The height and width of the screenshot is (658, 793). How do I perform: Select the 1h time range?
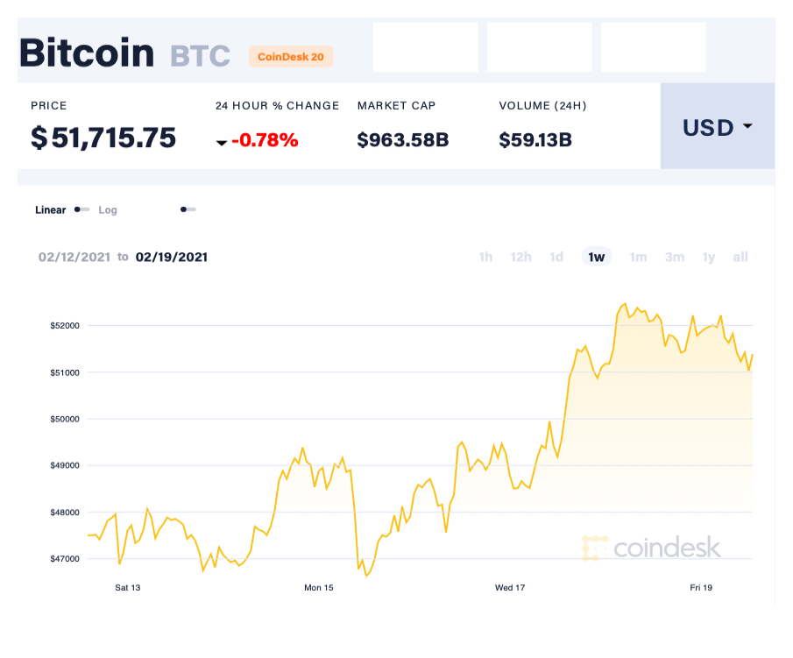[485, 257]
